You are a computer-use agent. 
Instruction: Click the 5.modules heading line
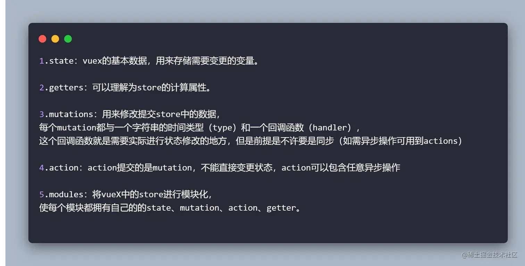[x=125, y=194]
